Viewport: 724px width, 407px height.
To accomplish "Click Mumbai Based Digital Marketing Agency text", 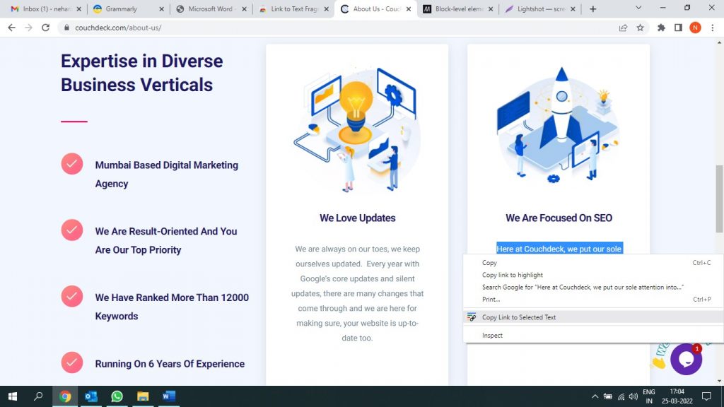I will click(x=167, y=175).
